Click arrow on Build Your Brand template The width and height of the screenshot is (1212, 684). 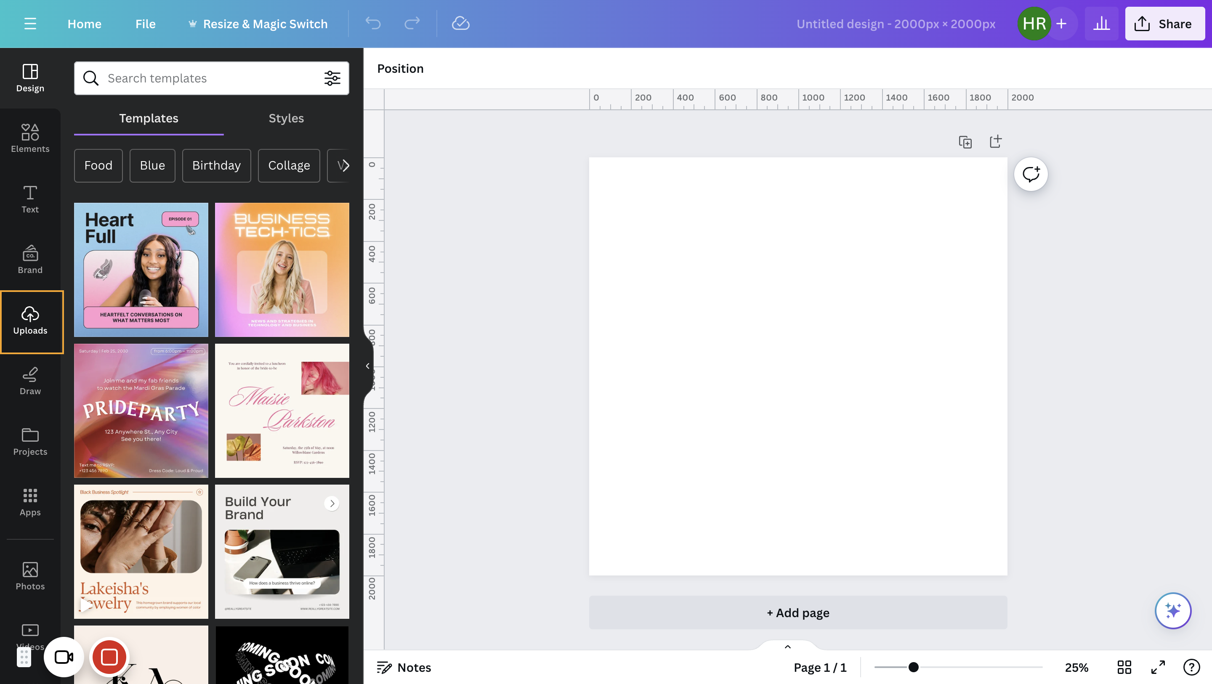point(332,504)
